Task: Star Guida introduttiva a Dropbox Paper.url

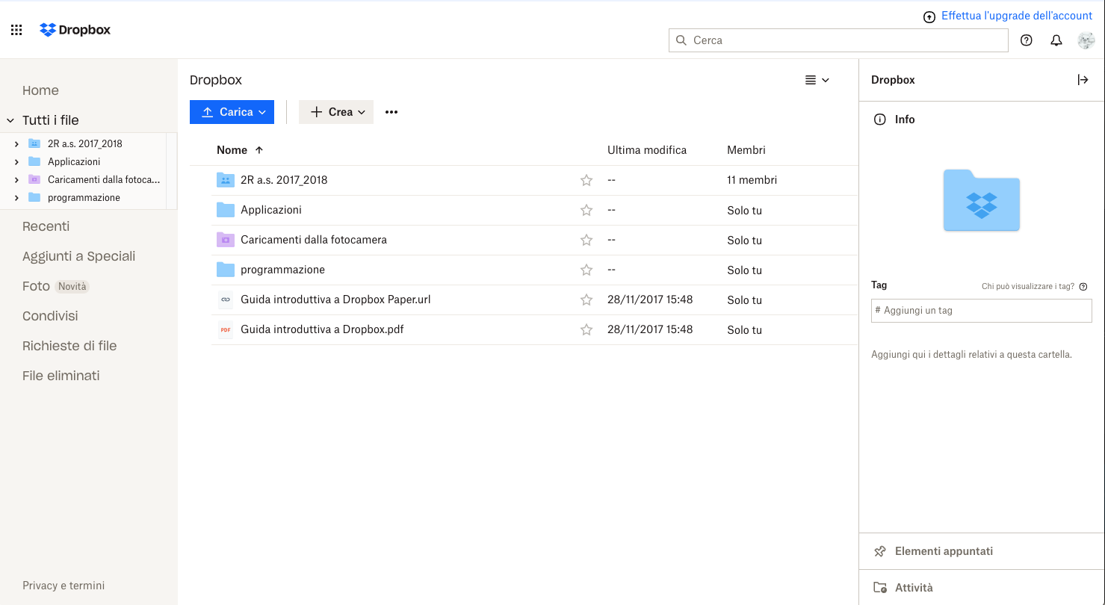Action: [586, 300]
